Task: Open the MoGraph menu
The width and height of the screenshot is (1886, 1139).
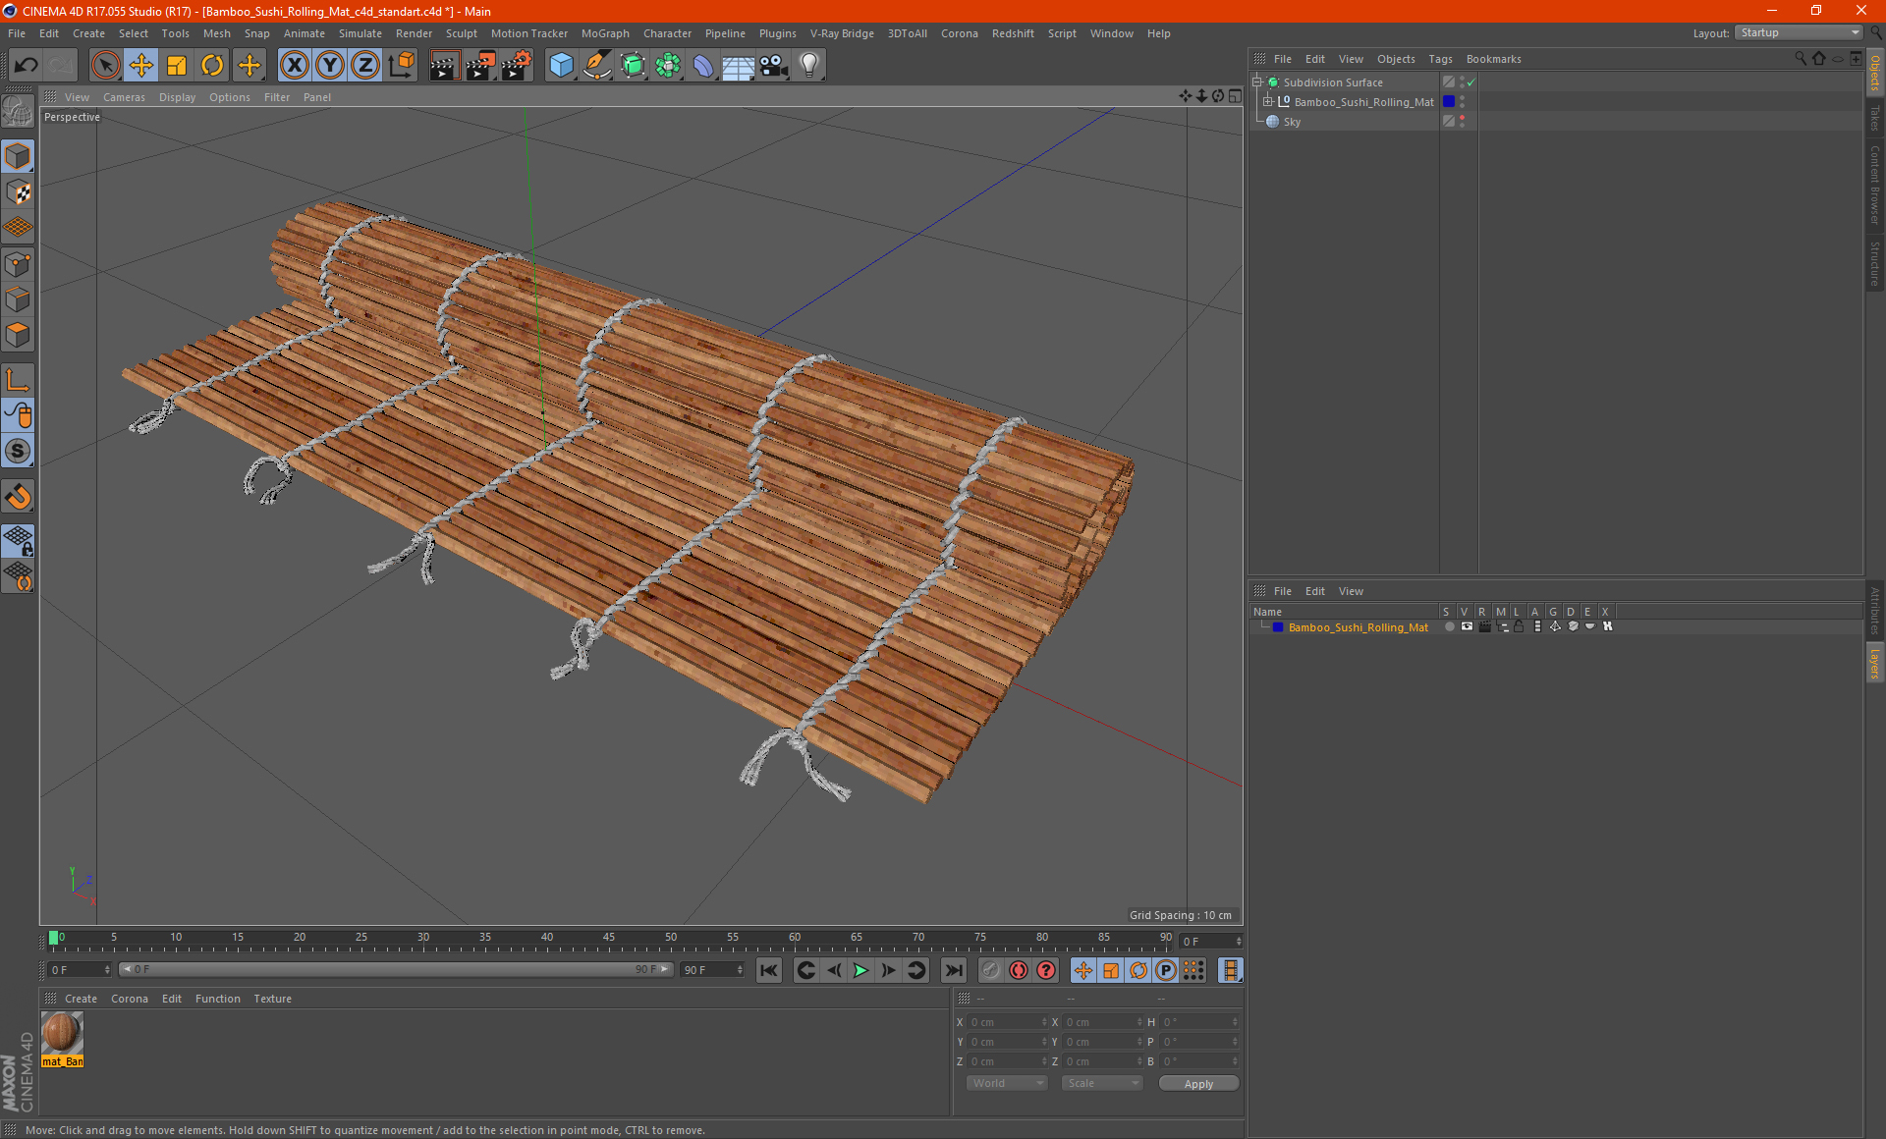Action: [x=605, y=33]
